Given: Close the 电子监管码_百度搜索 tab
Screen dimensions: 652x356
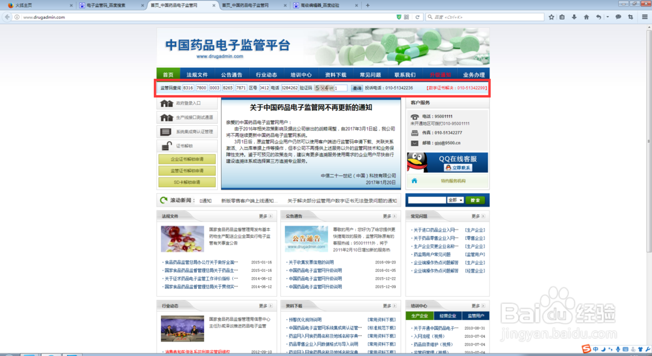Looking at the screenshot, I should [143, 5].
